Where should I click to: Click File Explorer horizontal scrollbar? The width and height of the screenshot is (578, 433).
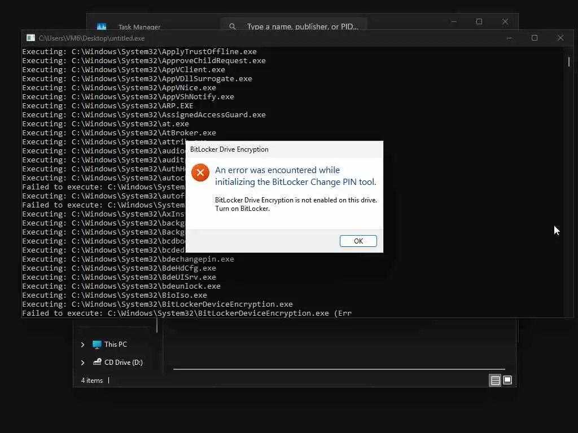tap(339, 369)
